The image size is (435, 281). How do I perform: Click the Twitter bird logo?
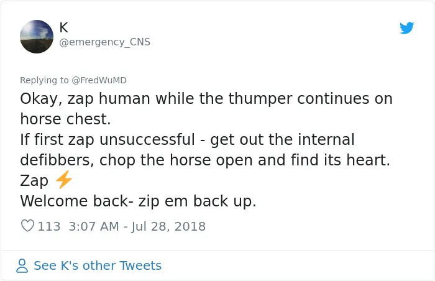tap(406, 28)
